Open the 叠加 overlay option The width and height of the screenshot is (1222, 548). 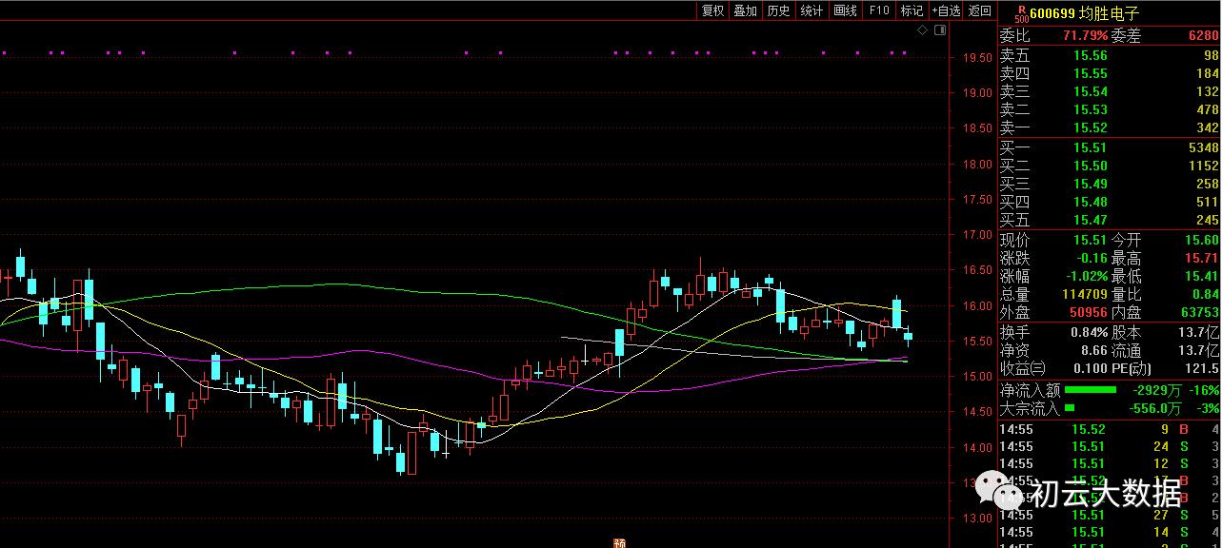coord(745,10)
